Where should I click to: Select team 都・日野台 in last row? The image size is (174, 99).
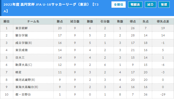(23, 94)
